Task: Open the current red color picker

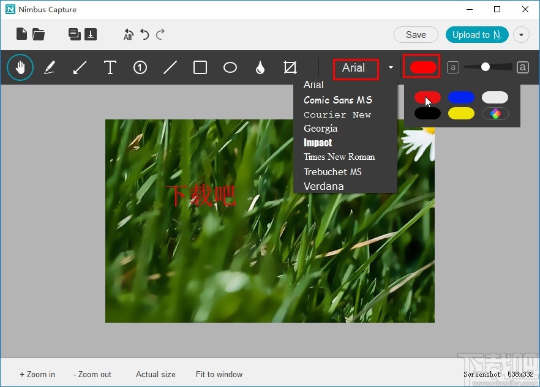Action: pos(424,67)
